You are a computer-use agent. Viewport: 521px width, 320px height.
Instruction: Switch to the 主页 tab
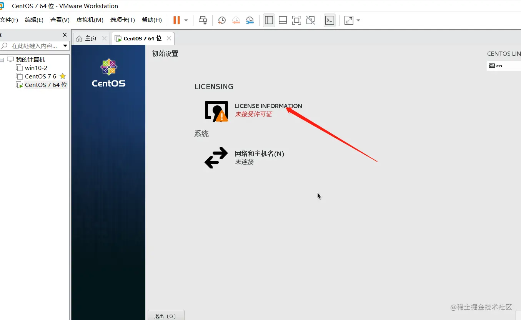point(90,38)
